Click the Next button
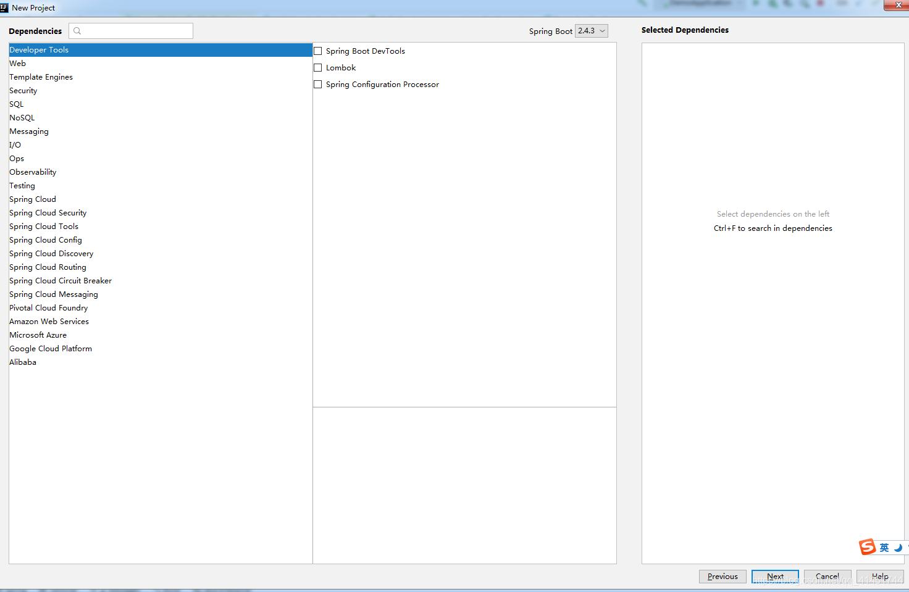909x592 pixels. coord(775,577)
